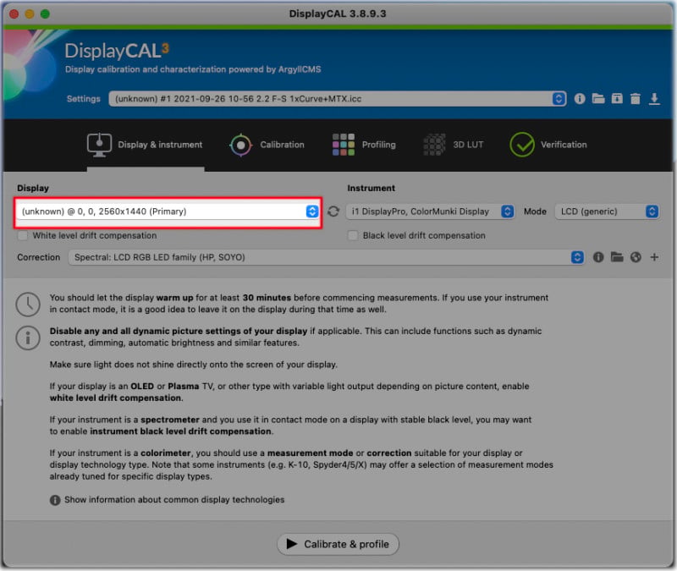Minimize the DisplayCAL window

click(x=30, y=14)
